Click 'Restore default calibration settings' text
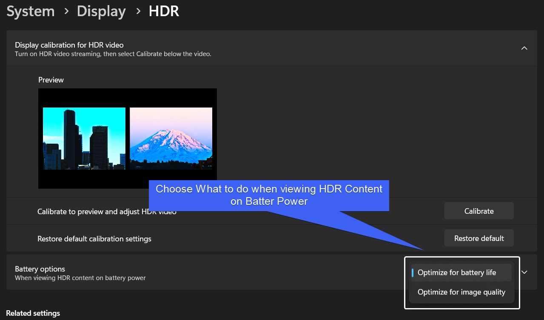This screenshot has height=320, width=544. click(94, 239)
